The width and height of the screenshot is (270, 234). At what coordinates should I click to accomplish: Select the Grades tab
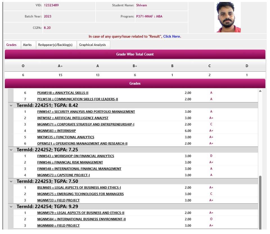(x=12, y=45)
